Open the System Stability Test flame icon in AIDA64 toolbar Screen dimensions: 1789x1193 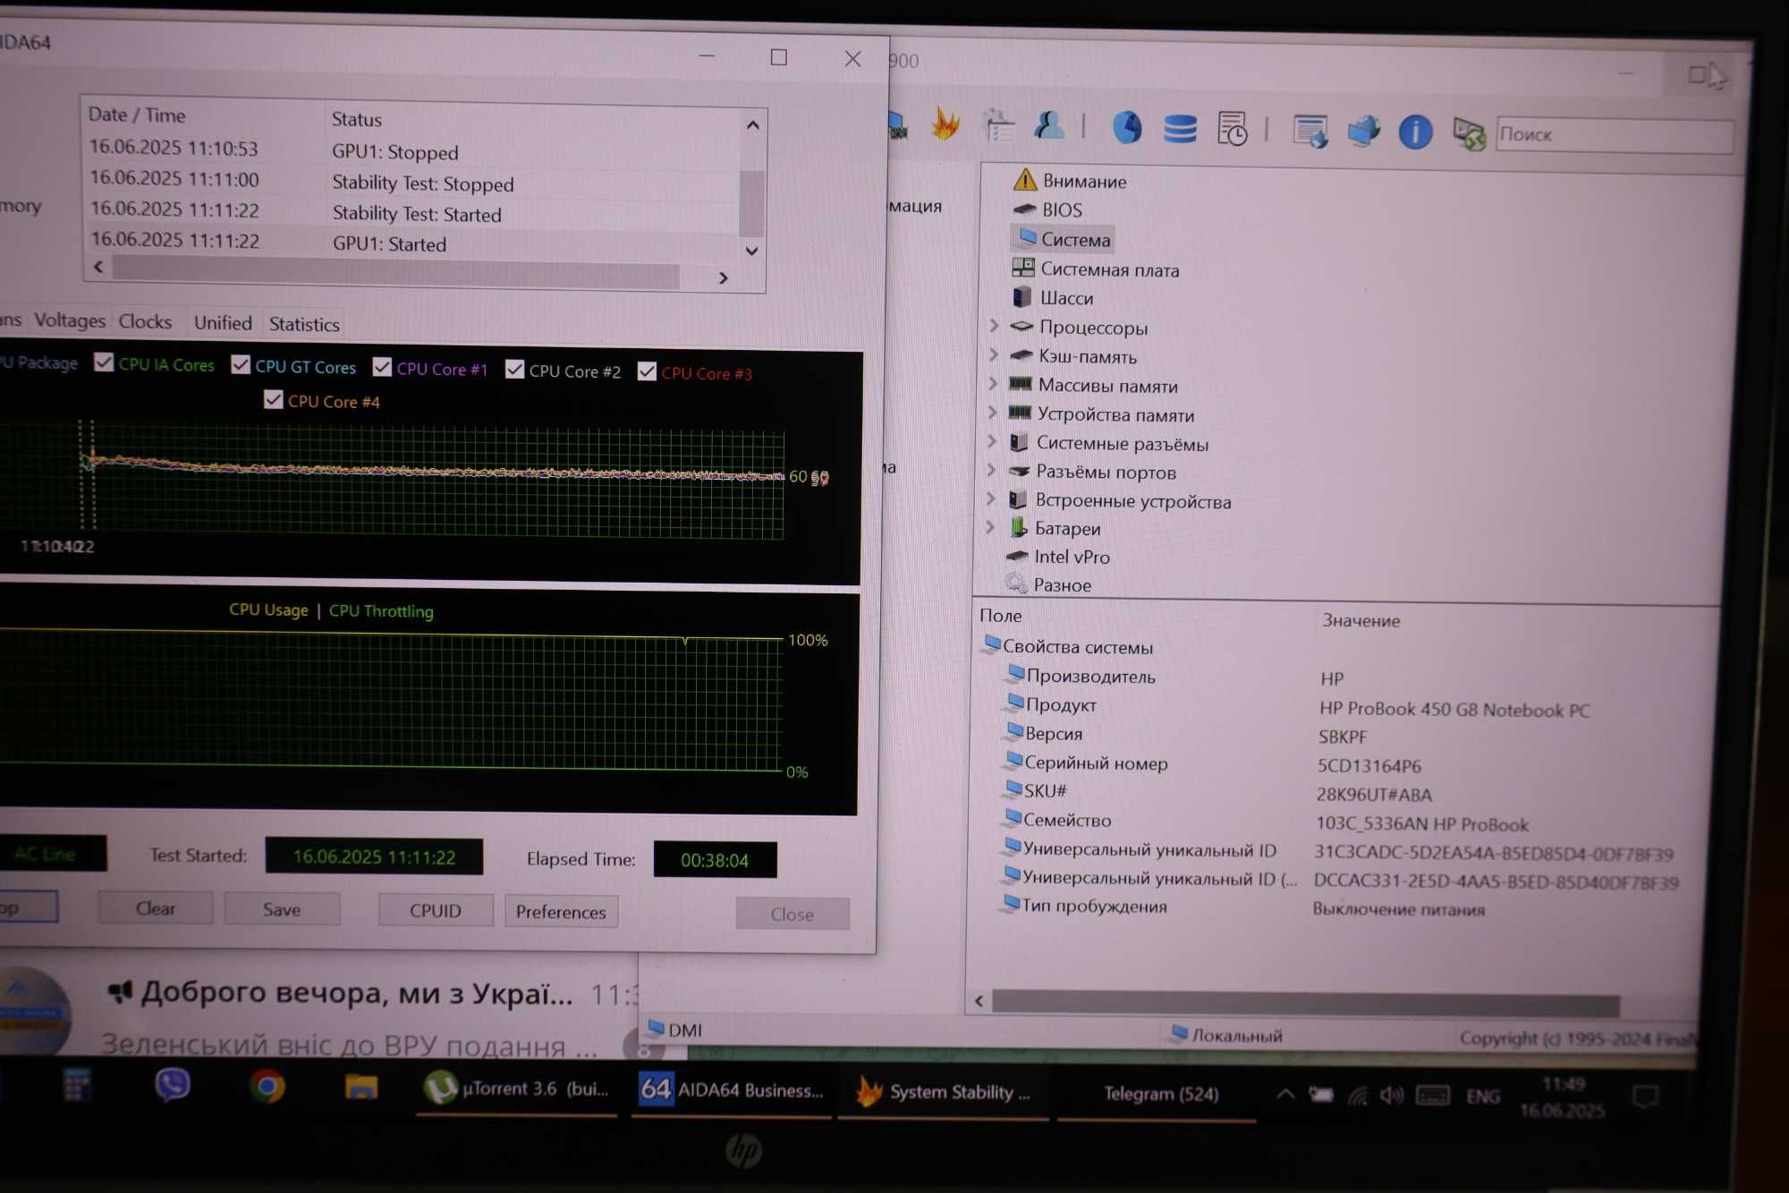point(945,124)
